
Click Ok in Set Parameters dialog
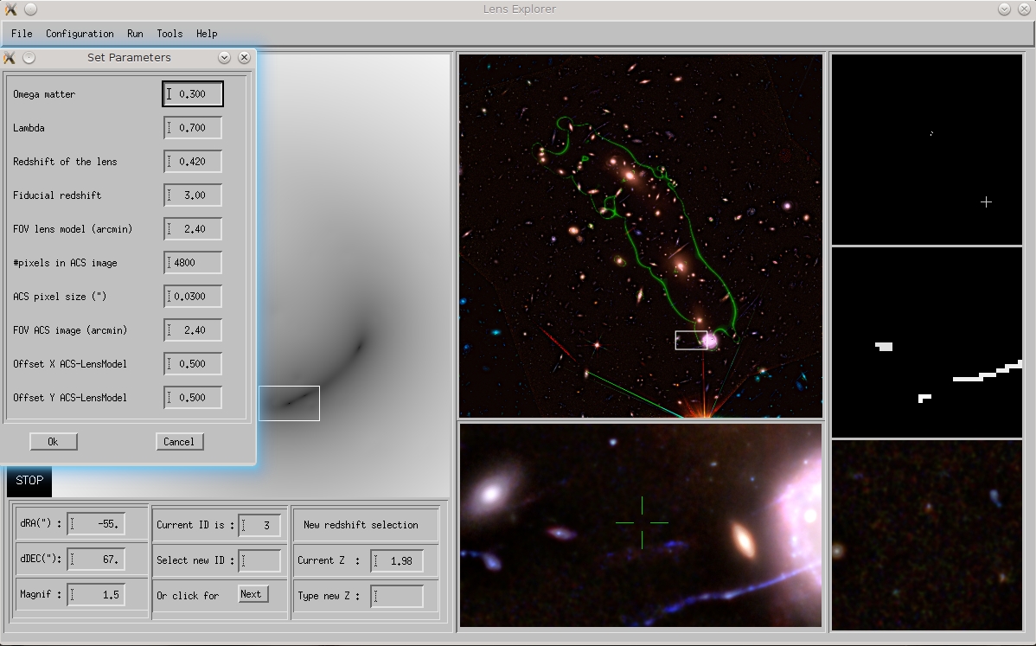54,442
